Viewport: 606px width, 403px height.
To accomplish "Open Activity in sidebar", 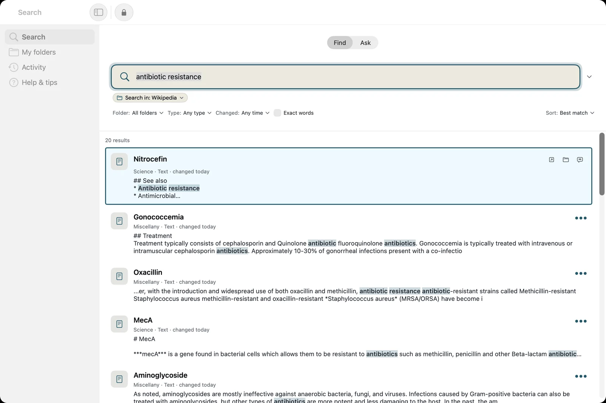I will 50,67.
